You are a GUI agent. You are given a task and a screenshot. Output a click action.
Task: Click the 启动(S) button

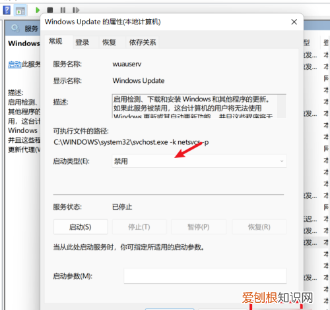pos(81,227)
